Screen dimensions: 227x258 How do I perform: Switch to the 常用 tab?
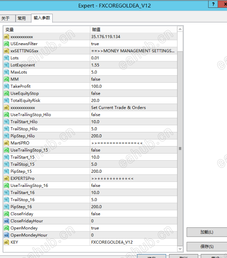click(x=23, y=18)
